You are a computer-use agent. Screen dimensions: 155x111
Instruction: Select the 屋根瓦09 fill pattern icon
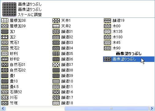5,26
